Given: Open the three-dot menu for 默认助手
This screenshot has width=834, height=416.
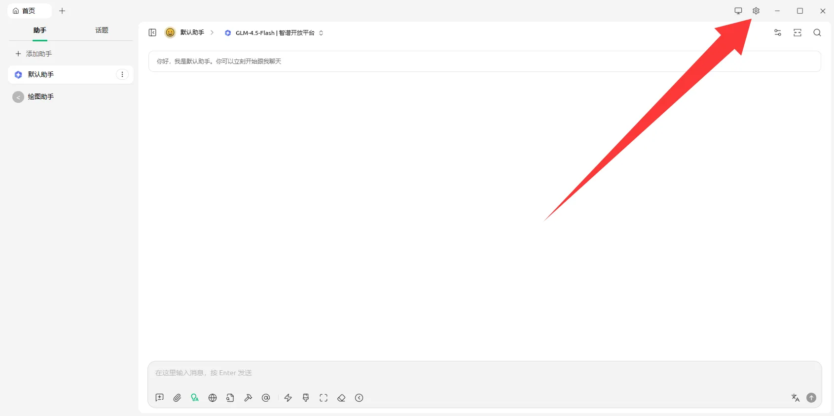Looking at the screenshot, I should point(122,74).
